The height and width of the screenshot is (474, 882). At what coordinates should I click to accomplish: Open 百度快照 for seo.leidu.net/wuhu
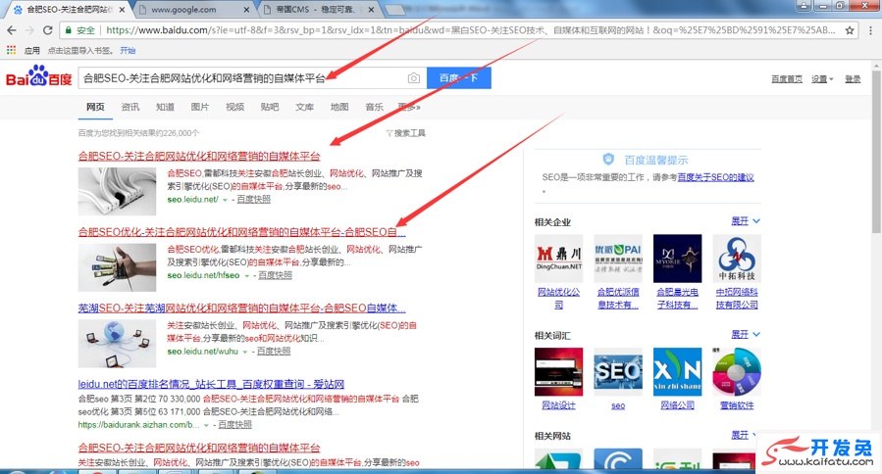(274, 351)
